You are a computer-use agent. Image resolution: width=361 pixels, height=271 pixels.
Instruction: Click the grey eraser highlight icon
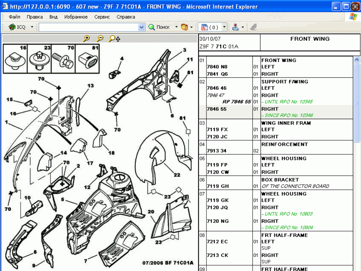point(253,27)
